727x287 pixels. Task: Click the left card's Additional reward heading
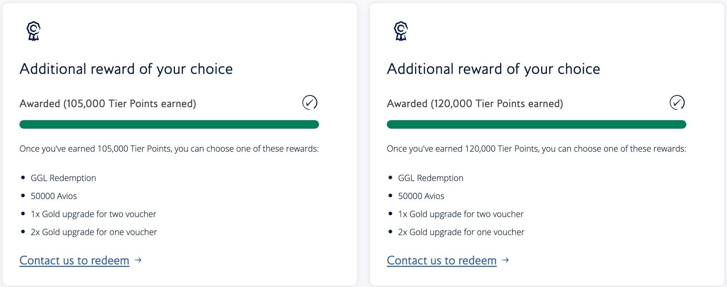point(126,69)
